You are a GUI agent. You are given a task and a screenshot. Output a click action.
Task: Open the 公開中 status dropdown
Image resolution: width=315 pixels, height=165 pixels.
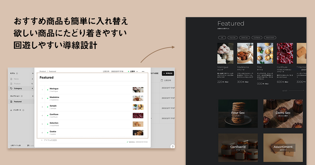[133, 71]
